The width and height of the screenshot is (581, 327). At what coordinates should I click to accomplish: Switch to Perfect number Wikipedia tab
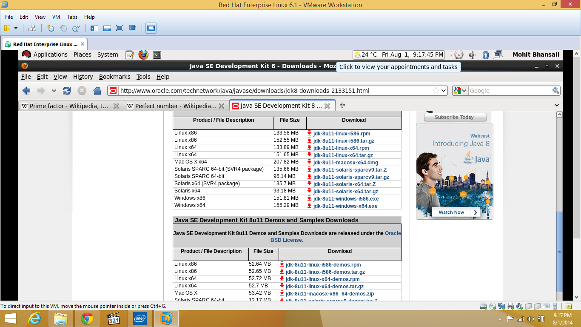click(x=176, y=106)
